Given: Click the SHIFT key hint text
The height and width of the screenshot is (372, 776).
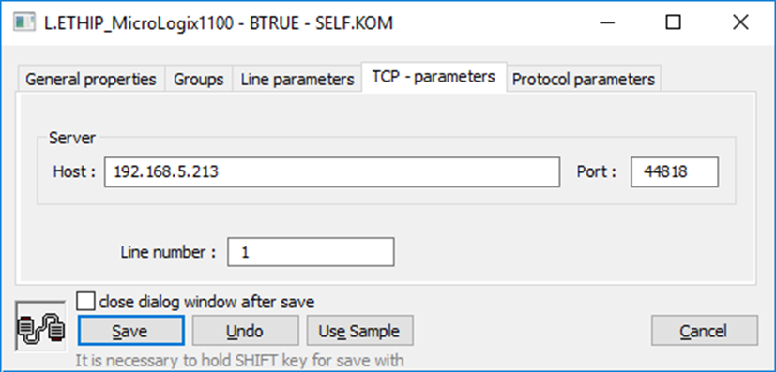Looking at the screenshot, I should [x=239, y=361].
